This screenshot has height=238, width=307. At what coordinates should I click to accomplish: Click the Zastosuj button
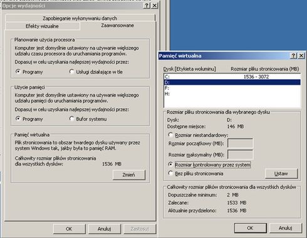click(140, 229)
